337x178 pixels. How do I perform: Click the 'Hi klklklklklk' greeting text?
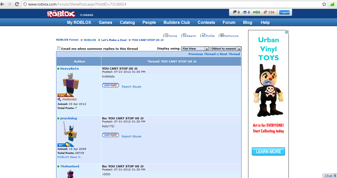click(87, 15)
